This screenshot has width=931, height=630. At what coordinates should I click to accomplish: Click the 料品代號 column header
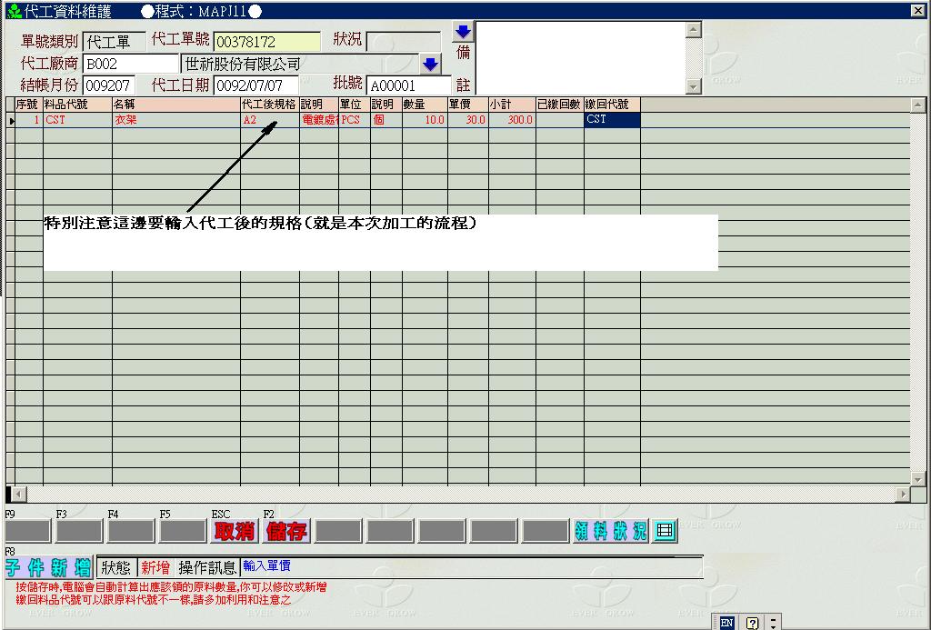click(x=76, y=105)
